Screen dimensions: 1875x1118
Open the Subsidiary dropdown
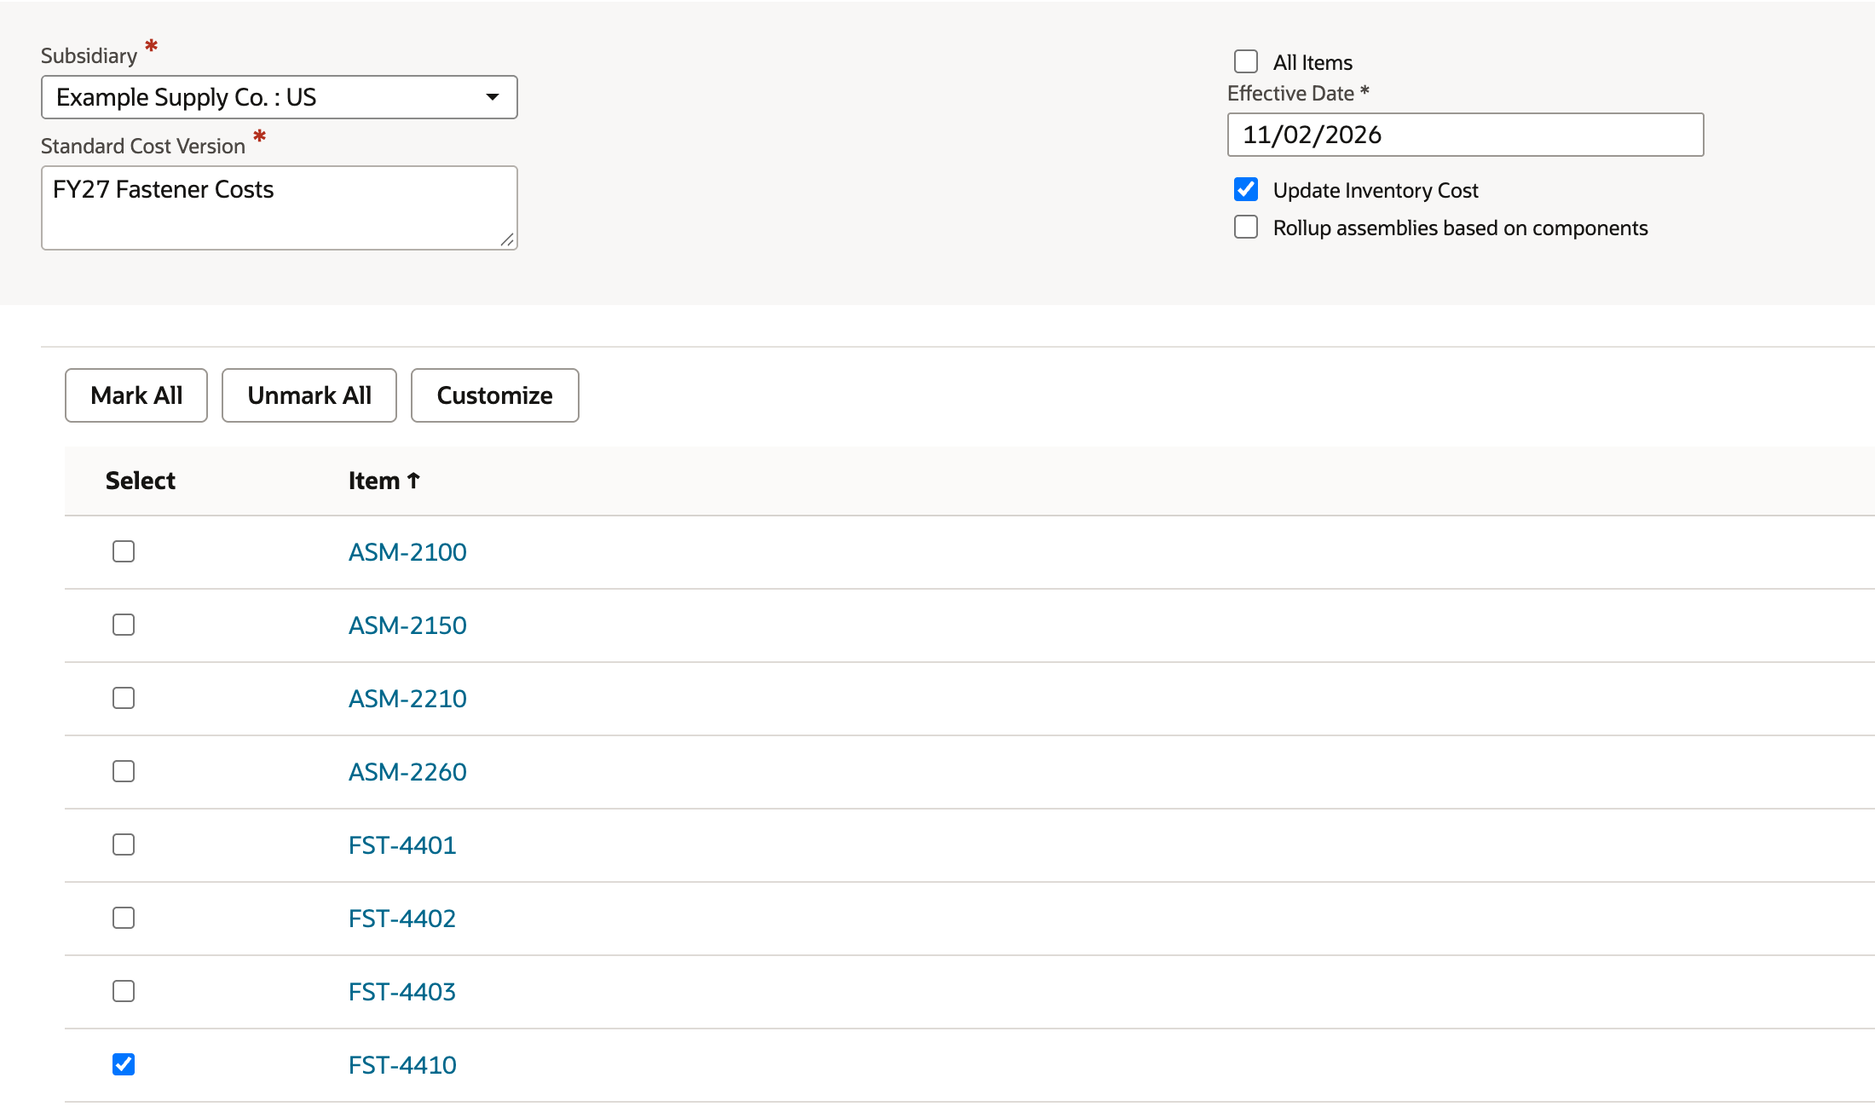(x=279, y=97)
